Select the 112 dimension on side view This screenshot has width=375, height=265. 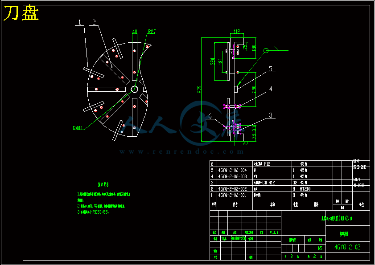[x=236, y=31]
